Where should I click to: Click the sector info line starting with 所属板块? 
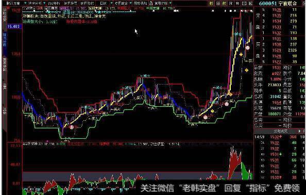click(x=64, y=16)
